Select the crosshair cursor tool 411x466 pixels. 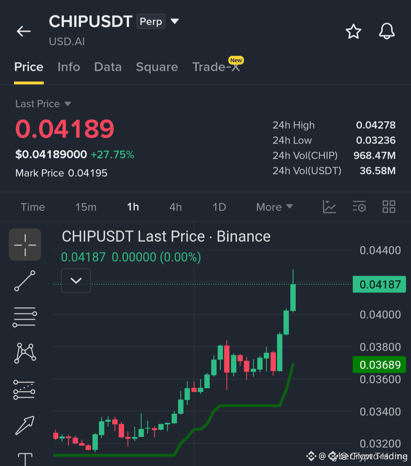25,244
